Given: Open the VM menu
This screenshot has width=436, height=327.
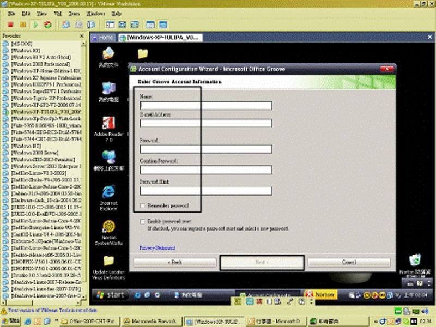Looking at the screenshot, I should pos(58,13).
